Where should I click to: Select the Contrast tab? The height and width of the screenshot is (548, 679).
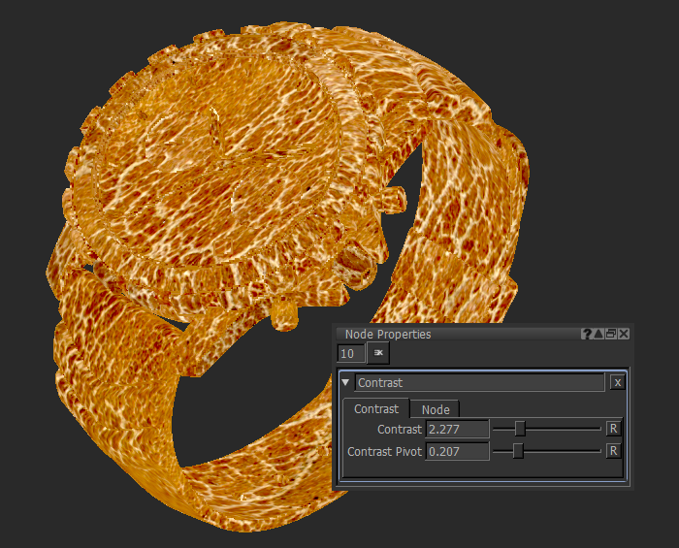[376, 409]
